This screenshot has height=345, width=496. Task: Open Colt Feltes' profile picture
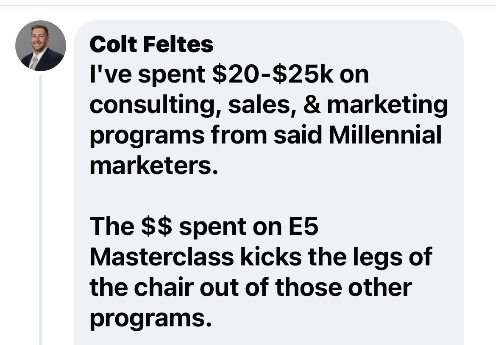[41, 45]
